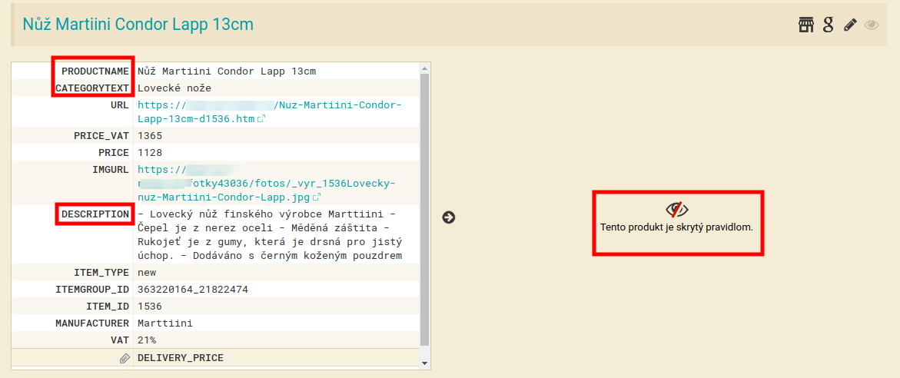900x378 pixels.
Task: Open the product URL link Nuz-Martiini-Condor-Lapp-13cm-d1536.htm
Action: click(270, 112)
